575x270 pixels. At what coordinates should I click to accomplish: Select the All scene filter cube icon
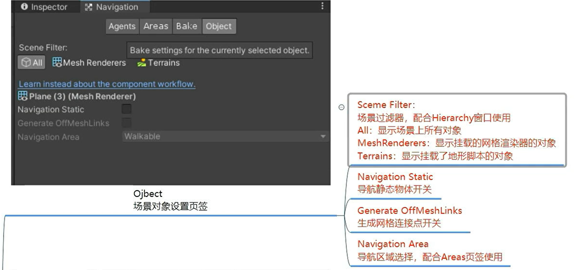[26, 62]
